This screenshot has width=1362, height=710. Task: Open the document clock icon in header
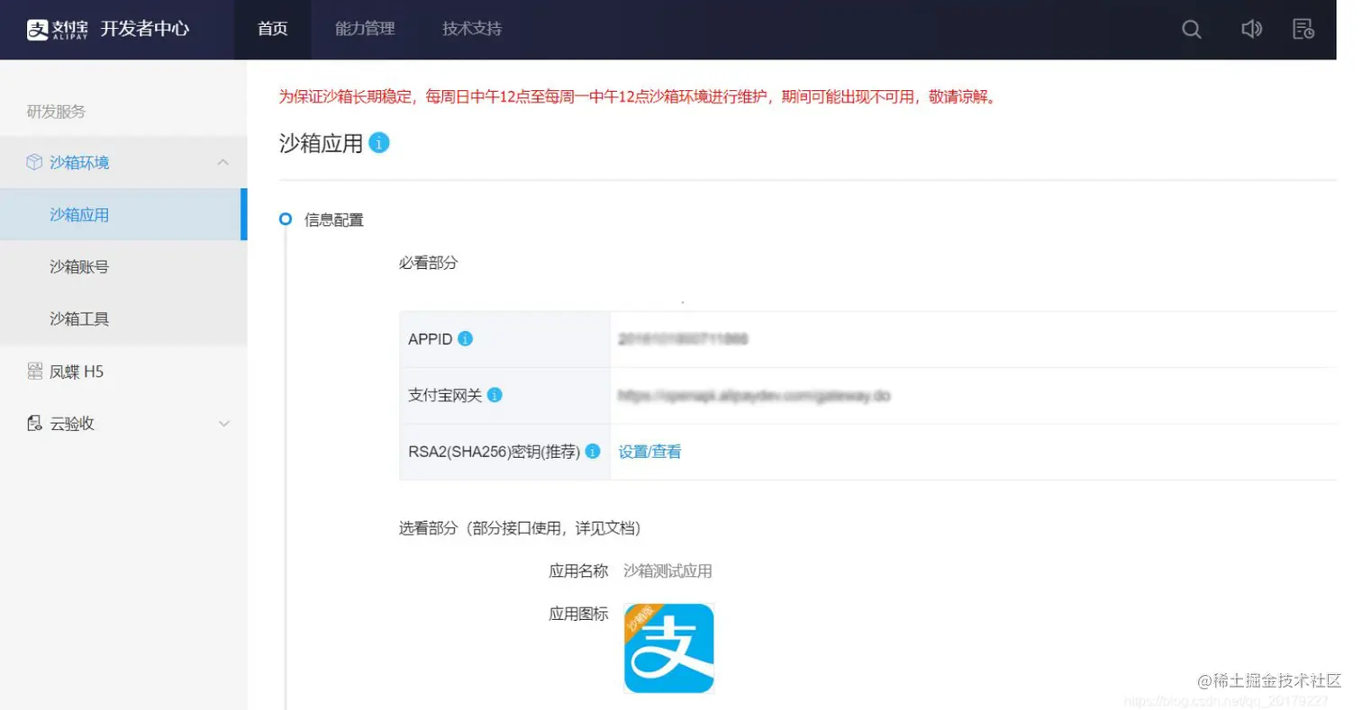(1303, 29)
